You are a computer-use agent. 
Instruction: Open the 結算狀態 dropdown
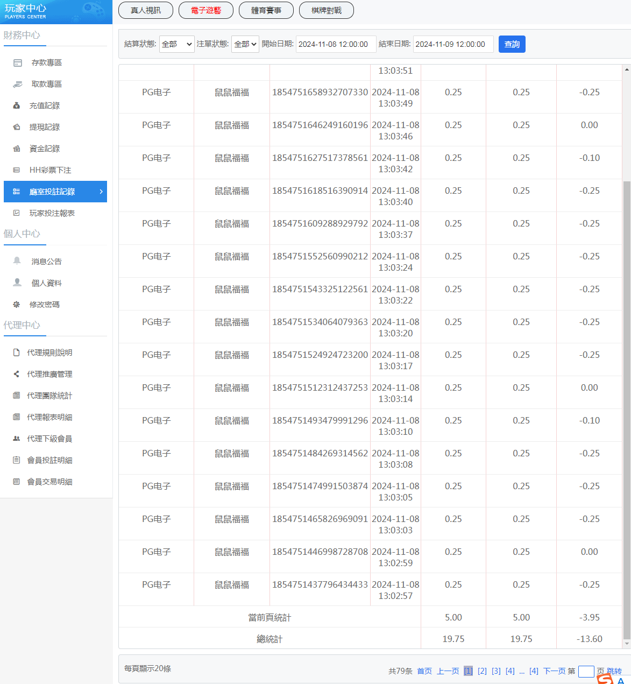[176, 44]
